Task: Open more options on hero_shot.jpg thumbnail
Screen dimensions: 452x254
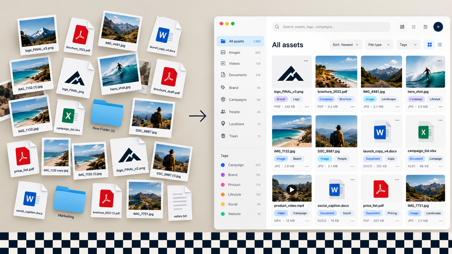Action: (440, 61)
